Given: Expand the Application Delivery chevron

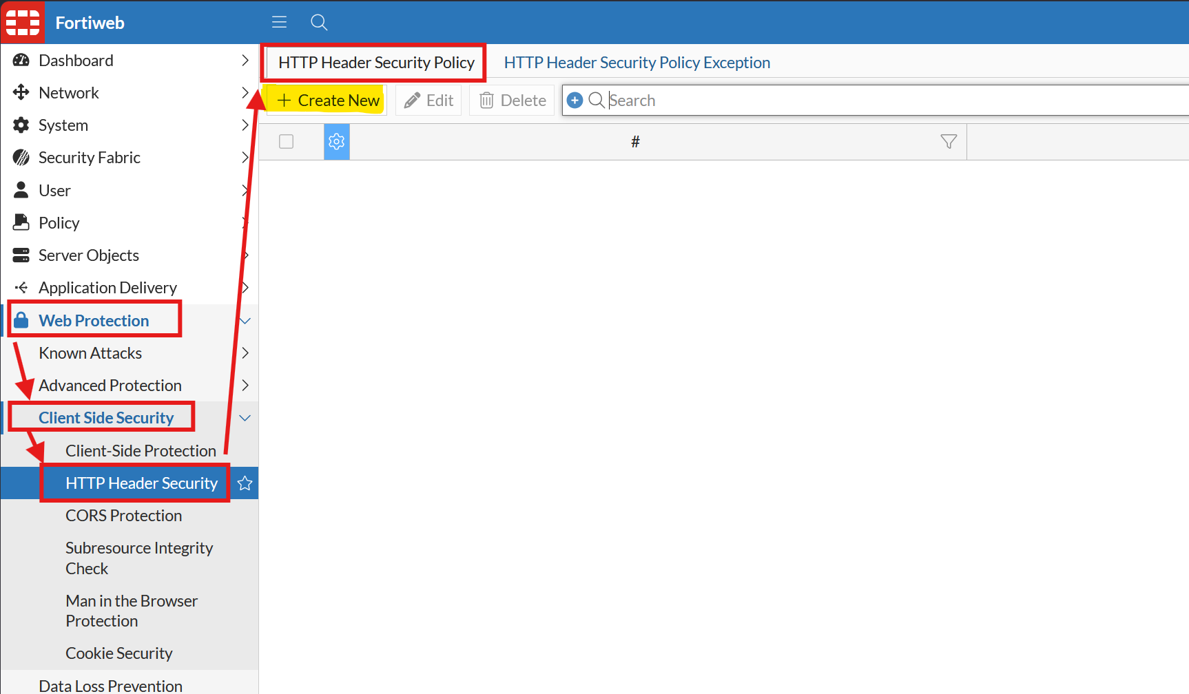Looking at the screenshot, I should (245, 288).
